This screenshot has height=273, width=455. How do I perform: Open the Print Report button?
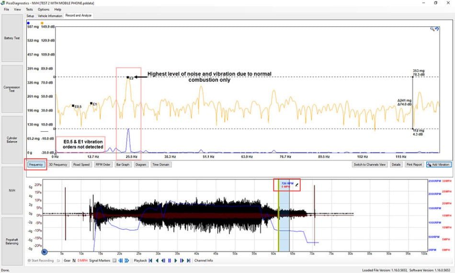pyautogui.click(x=414, y=164)
